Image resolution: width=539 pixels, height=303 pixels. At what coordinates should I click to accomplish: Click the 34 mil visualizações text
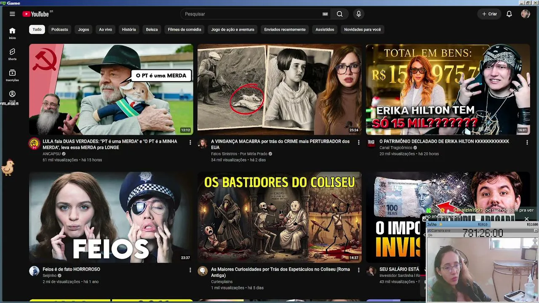coord(229,160)
